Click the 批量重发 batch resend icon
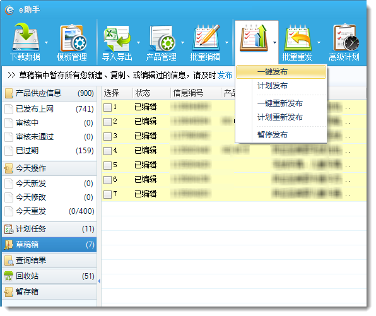Image resolution: width=376 pixels, height=316 pixels. [297, 37]
